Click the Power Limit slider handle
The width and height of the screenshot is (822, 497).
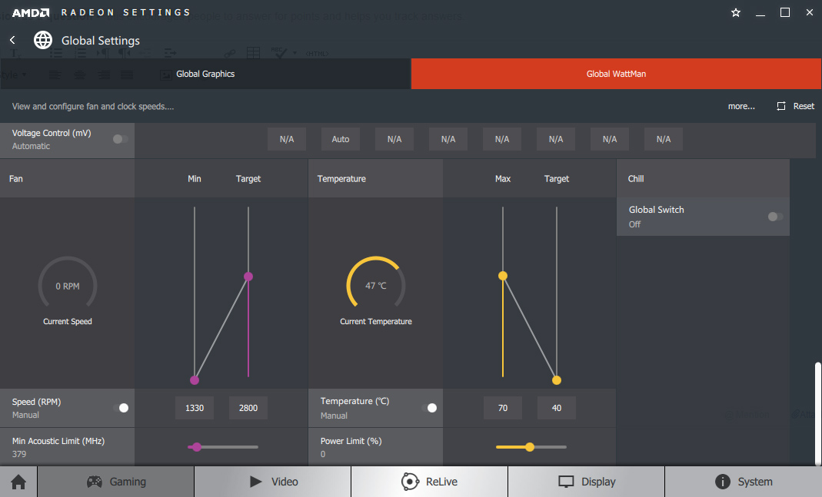(529, 446)
